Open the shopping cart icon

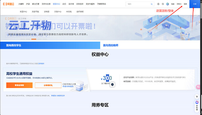click(197, 97)
